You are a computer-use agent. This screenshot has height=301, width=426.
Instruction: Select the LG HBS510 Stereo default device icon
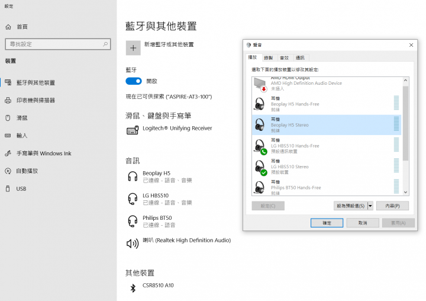[x=260, y=167]
